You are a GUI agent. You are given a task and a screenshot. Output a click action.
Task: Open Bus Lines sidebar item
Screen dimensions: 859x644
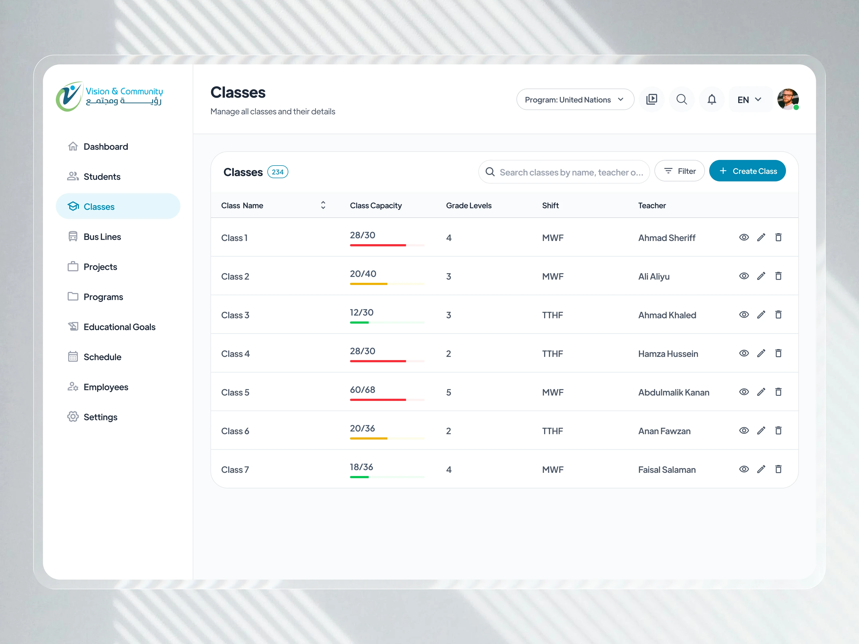[x=102, y=237]
